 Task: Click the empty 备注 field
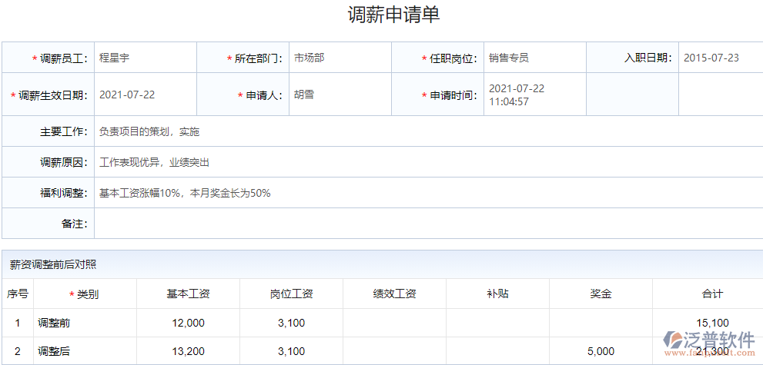[427, 224]
